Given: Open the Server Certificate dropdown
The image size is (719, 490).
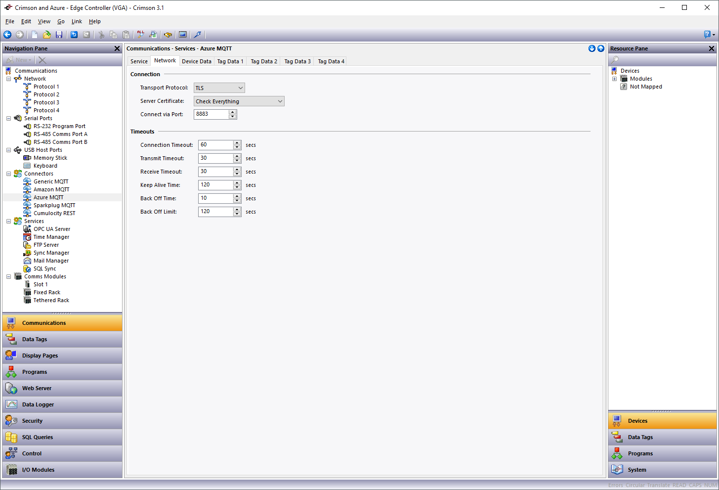Looking at the screenshot, I should click(239, 101).
